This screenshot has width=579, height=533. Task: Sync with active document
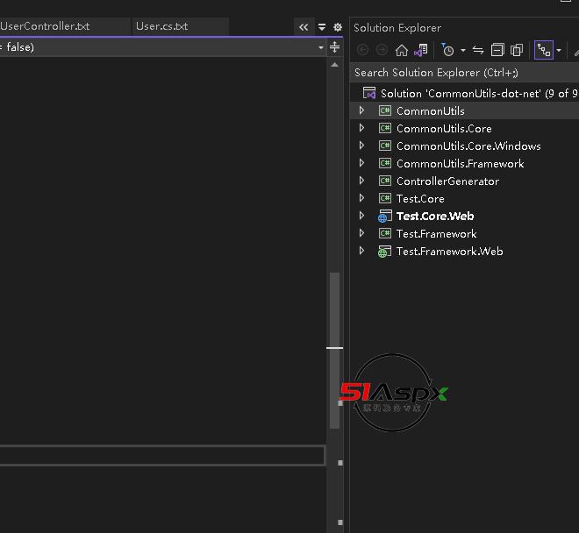click(478, 50)
